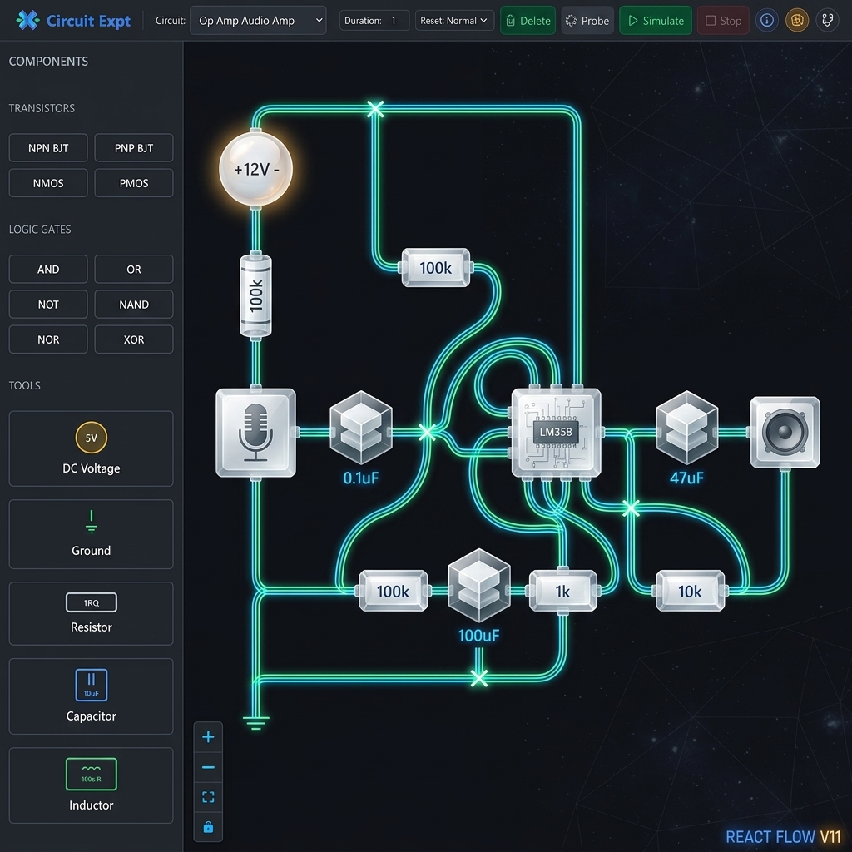Click the orange round toolbar icon
Viewport: 852px width, 852px height.
797,21
